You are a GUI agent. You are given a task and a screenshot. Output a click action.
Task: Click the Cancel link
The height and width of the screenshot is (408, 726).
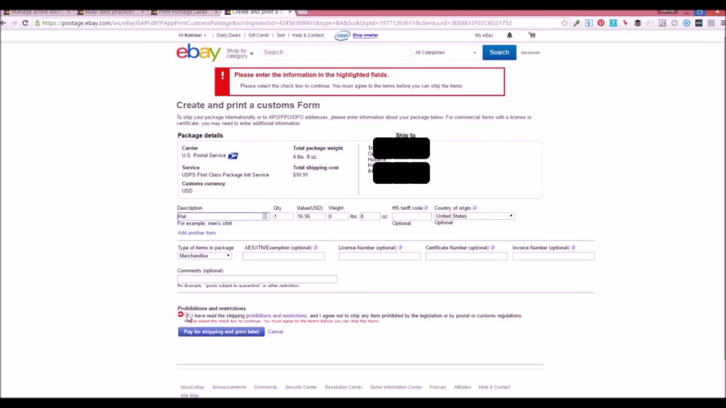click(x=275, y=331)
